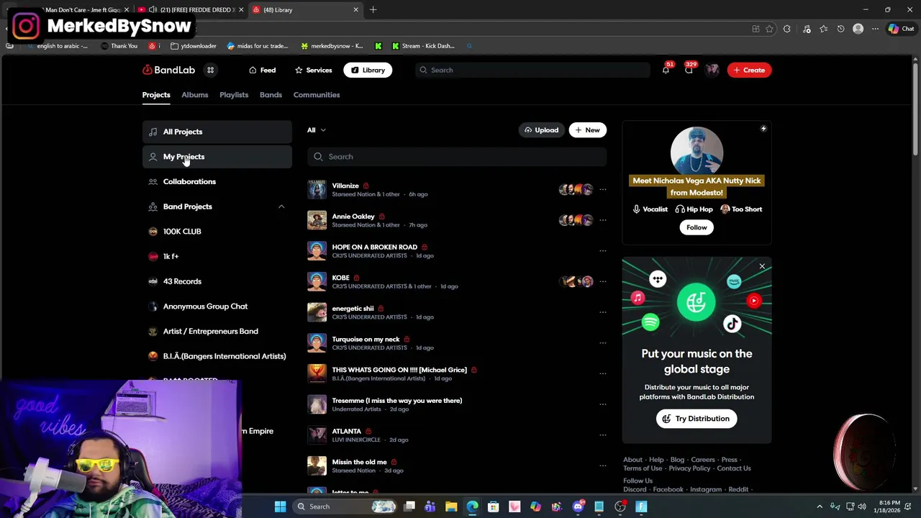Open the Services menu
This screenshot has height=518, width=921.
point(313,70)
